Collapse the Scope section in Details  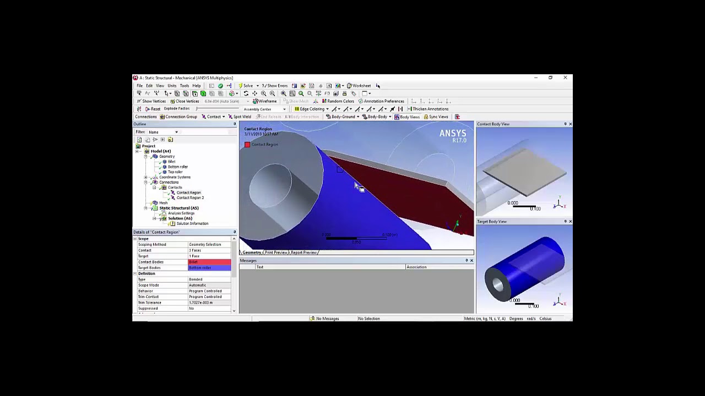pos(135,239)
